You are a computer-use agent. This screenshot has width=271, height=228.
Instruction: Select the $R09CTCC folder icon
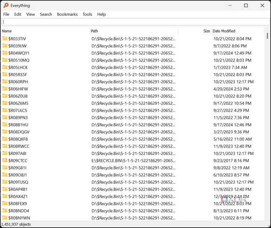5,161
